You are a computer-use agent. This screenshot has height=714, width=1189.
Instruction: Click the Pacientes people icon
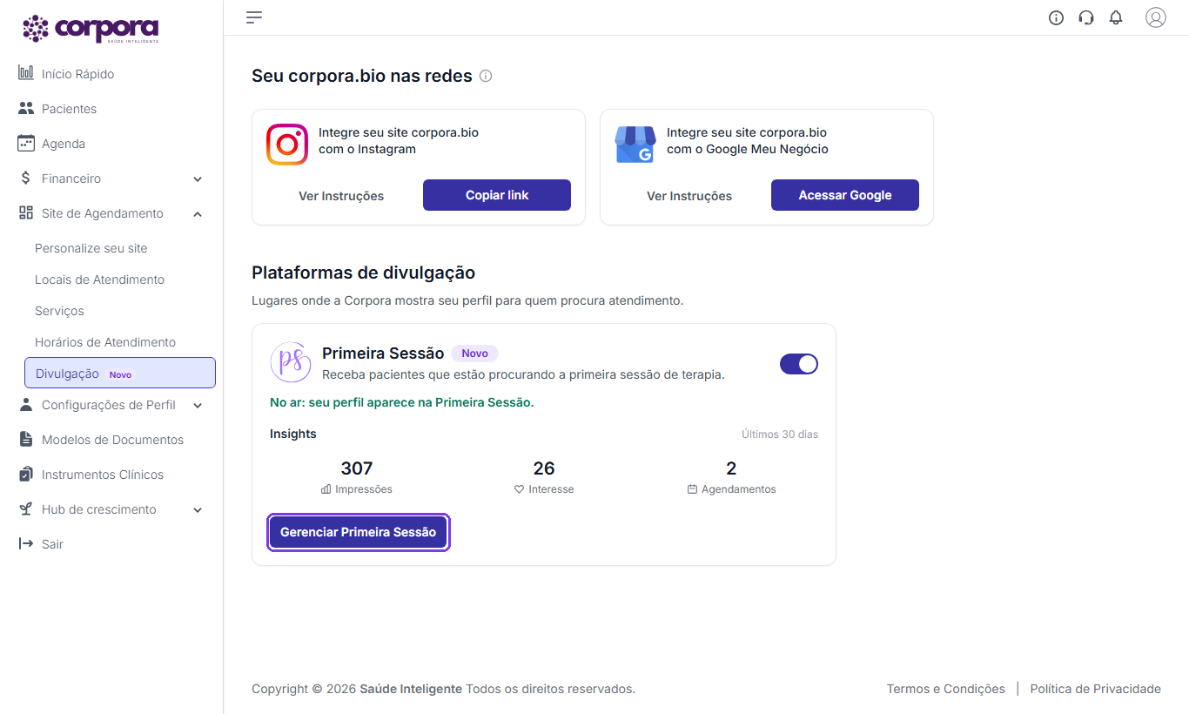[x=26, y=109]
